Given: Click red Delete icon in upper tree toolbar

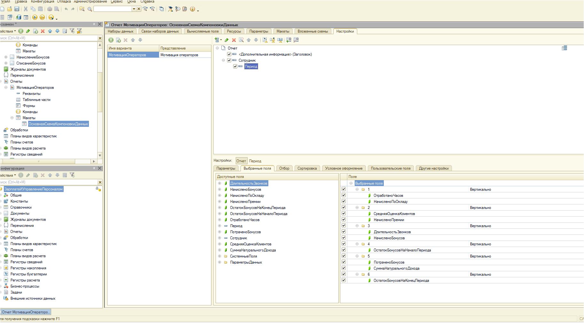Looking at the screenshot, I should pos(43,31).
